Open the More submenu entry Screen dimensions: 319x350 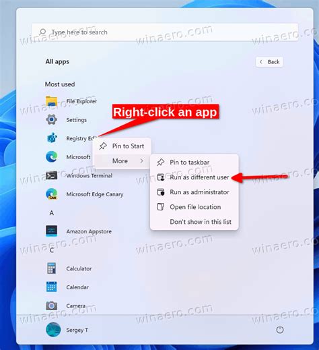(123, 161)
